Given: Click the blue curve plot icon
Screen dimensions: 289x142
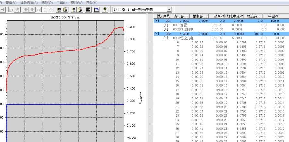Looking at the screenshot, I should pyautogui.click(x=97, y=10).
